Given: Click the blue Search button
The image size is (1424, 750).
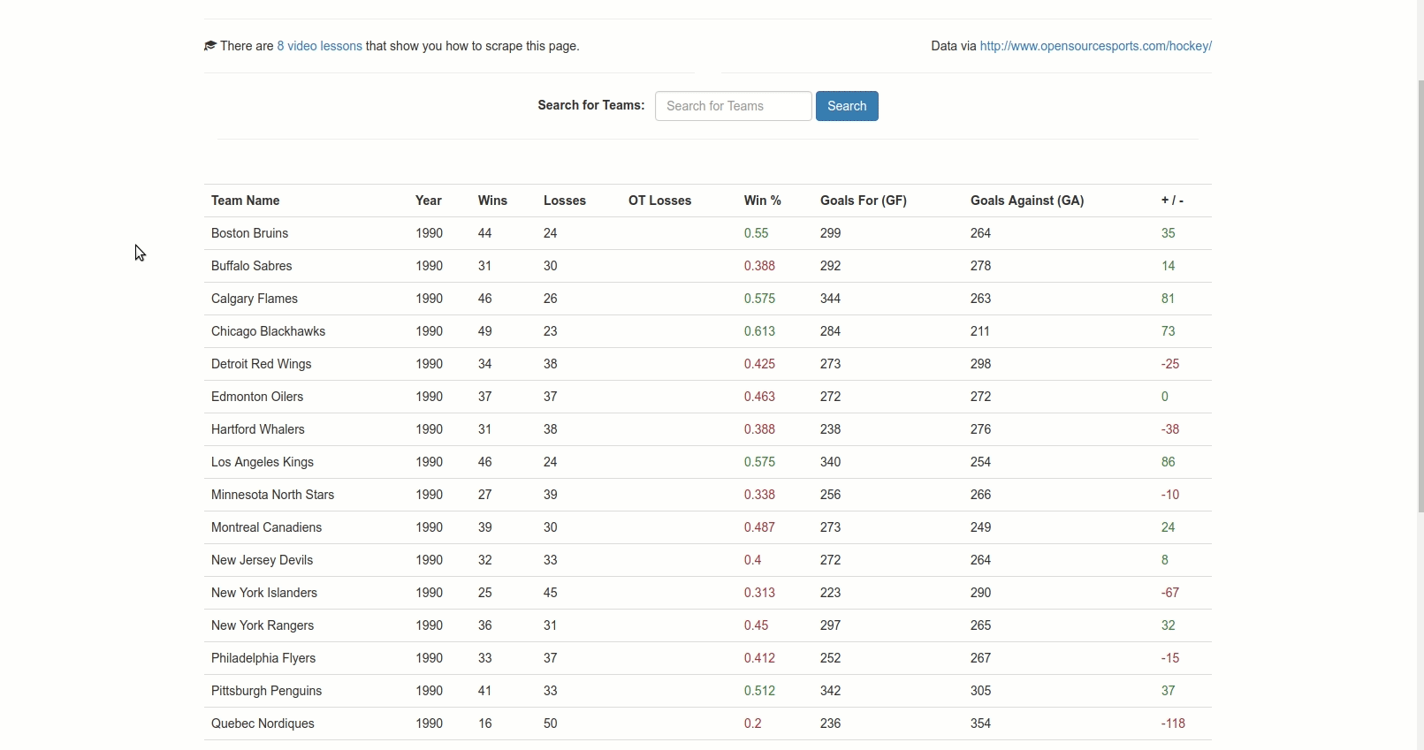Looking at the screenshot, I should point(847,106).
